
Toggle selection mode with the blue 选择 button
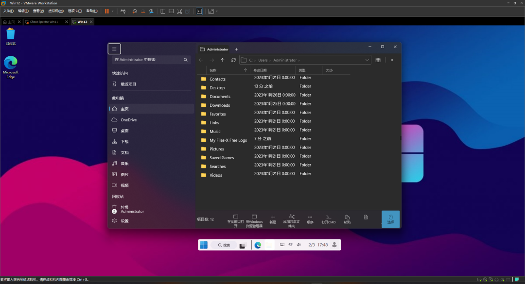pyautogui.click(x=390, y=218)
